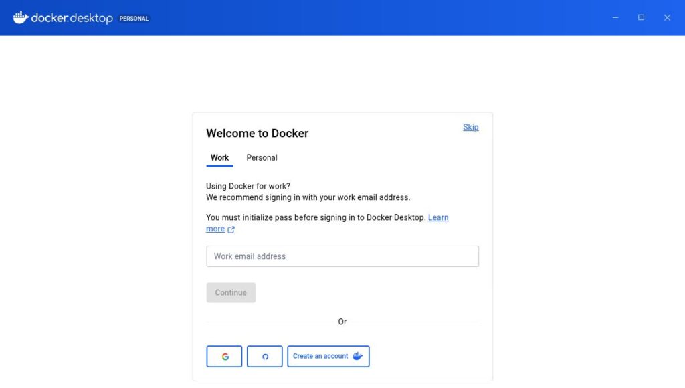Switch to the Personal tab

262,158
